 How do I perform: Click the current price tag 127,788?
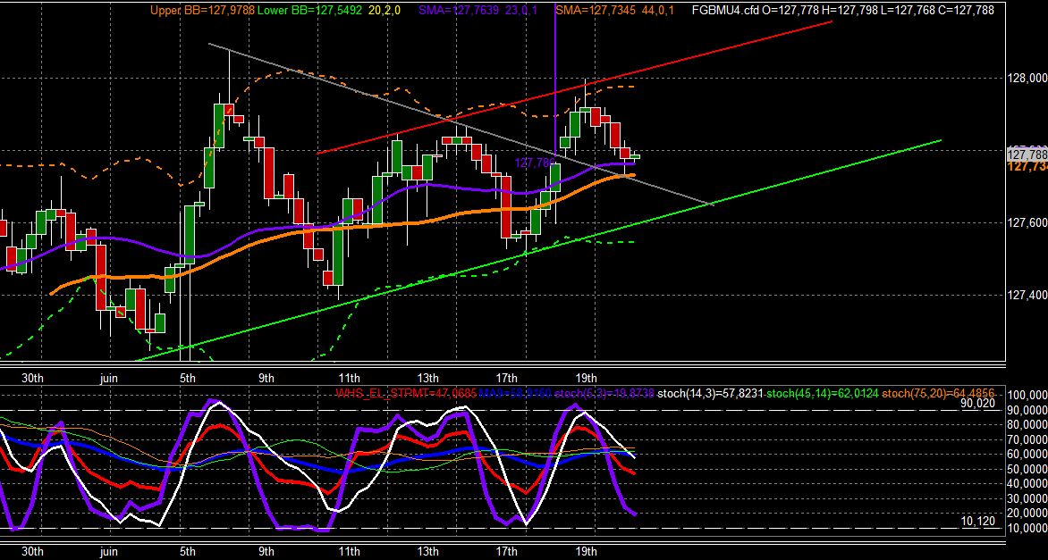point(1027,155)
